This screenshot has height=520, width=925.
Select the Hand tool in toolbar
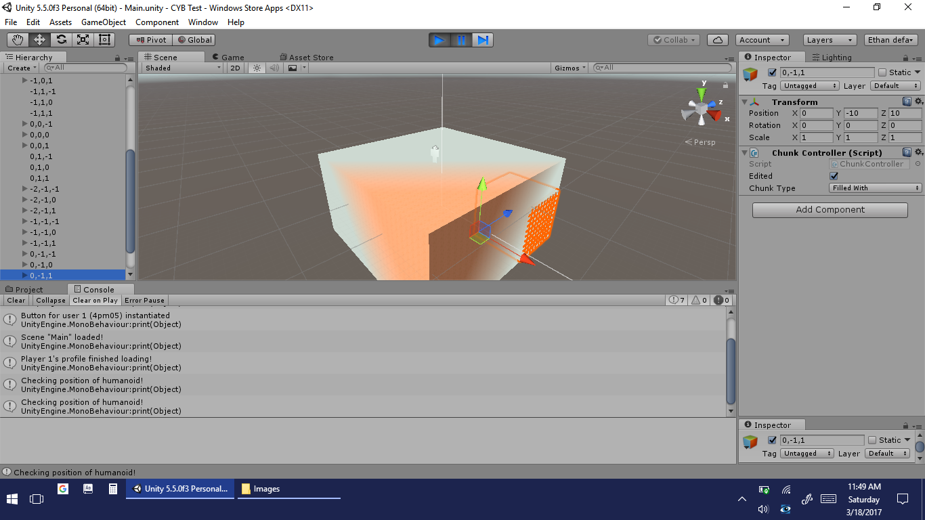[18, 40]
